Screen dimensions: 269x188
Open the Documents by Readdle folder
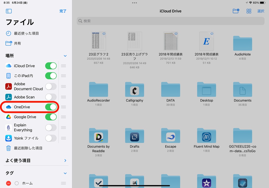pyautogui.click(x=99, y=136)
